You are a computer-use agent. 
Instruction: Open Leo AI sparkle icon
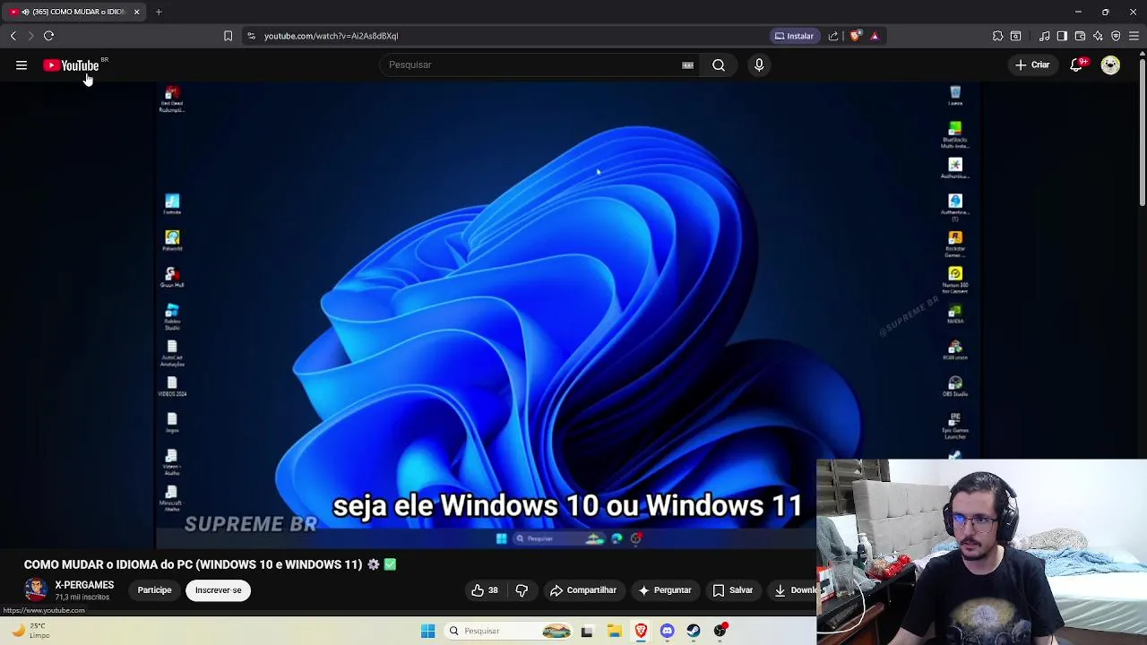click(1098, 36)
